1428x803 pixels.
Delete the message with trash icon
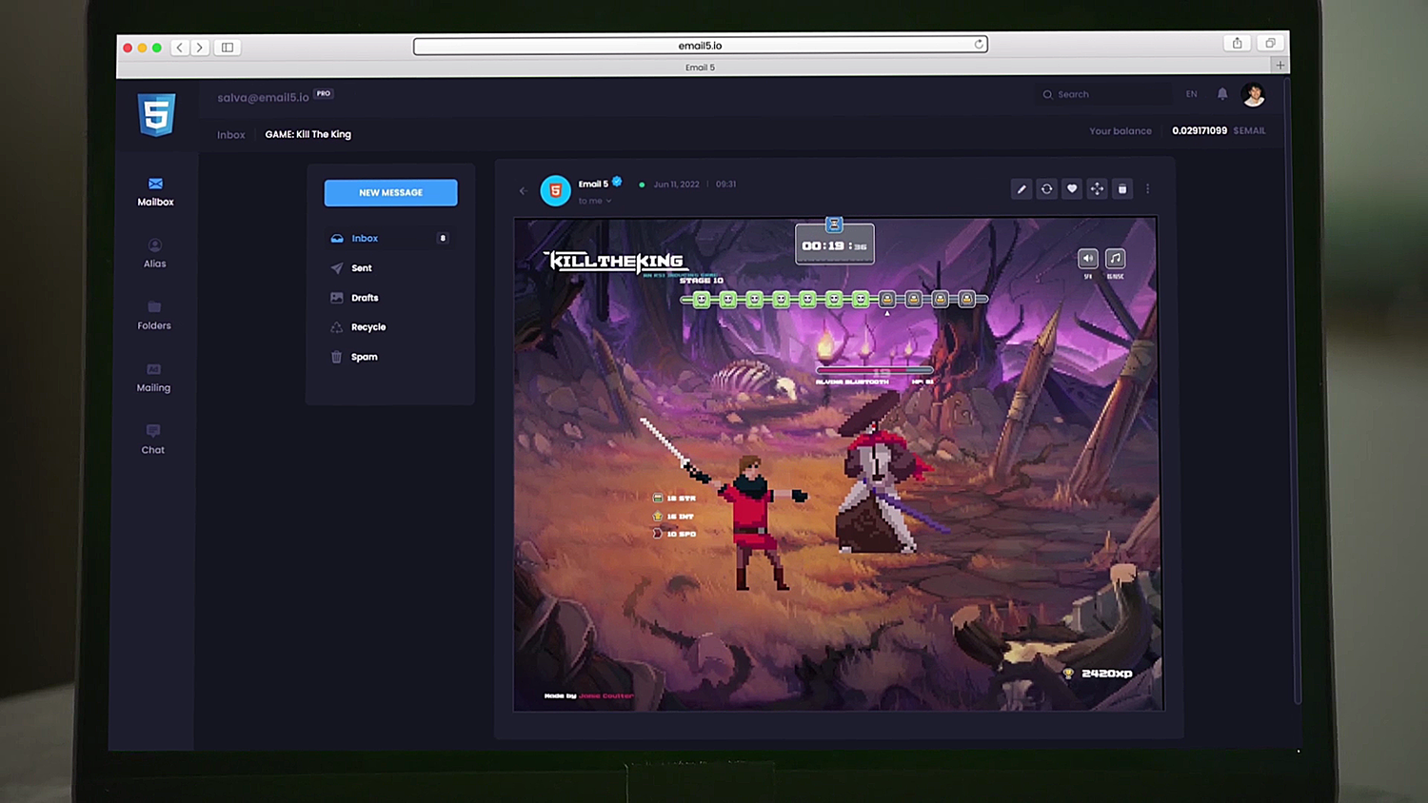(1122, 189)
